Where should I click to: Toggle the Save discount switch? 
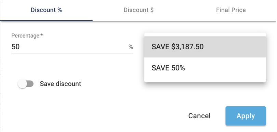tap(26, 84)
